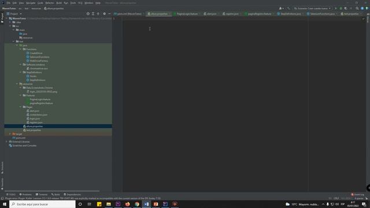Image resolution: width=370 pixels, height=208 pixels.
Task: Click the Debug bug icon
Action: pyautogui.click(x=341, y=8)
